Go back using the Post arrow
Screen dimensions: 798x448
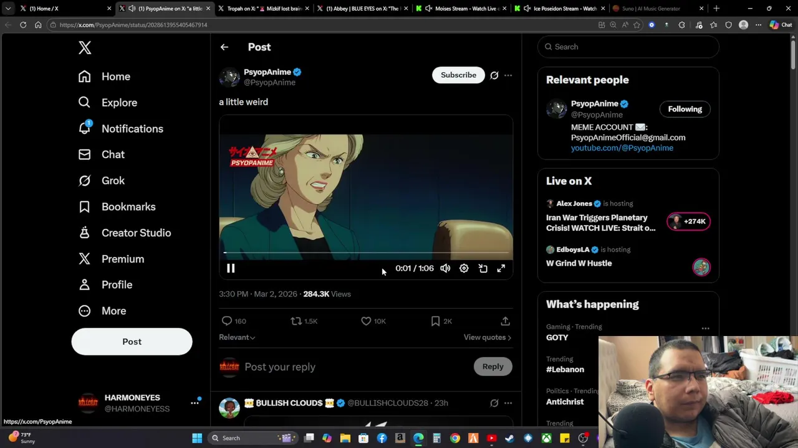pyautogui.click(x=224, y=47)
